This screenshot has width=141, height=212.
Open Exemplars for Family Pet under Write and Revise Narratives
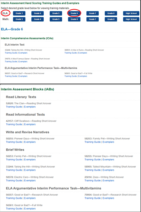(108, 142)
